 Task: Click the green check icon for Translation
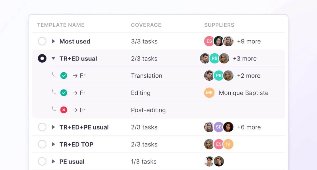coord(64,76)
